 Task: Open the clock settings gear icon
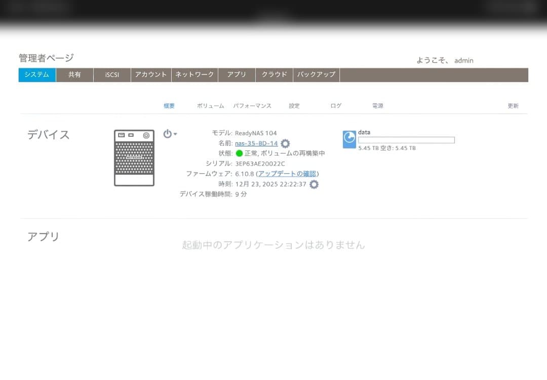point(314,184)
